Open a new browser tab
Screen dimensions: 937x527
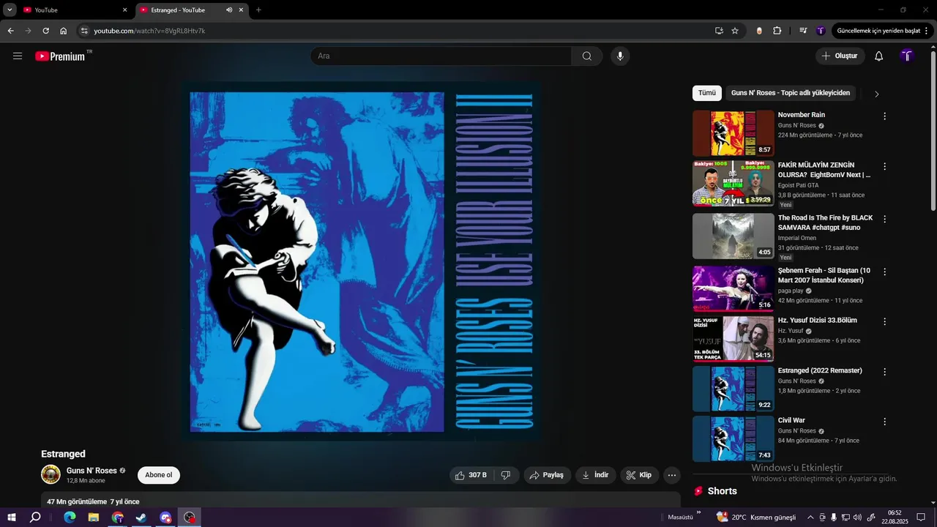[258, 10]
